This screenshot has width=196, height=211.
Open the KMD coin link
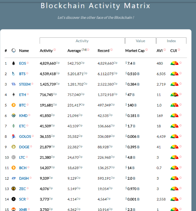23,116
